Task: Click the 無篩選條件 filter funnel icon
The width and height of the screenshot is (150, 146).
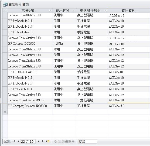Action: click(55, 141)
